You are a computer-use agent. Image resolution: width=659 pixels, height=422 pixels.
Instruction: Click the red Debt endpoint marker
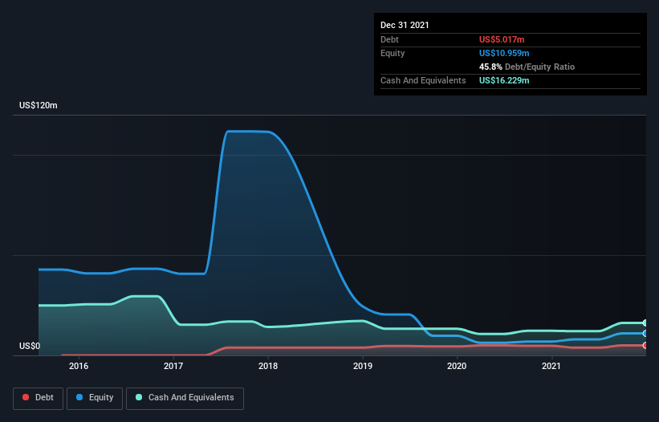pyautogui.click(x=645, y=345)
